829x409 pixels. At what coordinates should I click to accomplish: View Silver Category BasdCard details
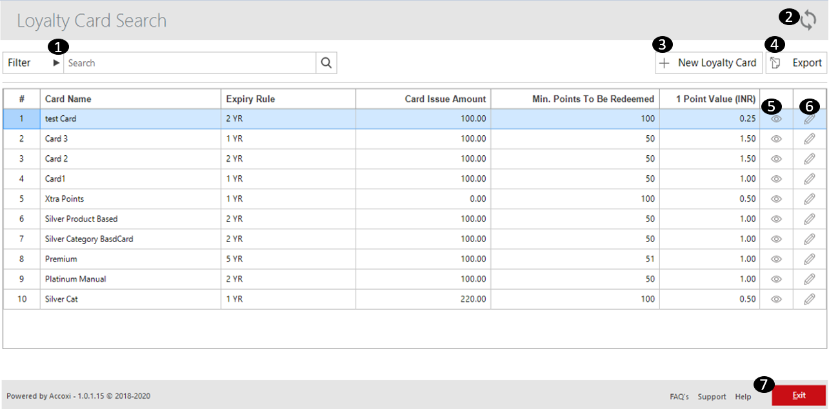777,239
